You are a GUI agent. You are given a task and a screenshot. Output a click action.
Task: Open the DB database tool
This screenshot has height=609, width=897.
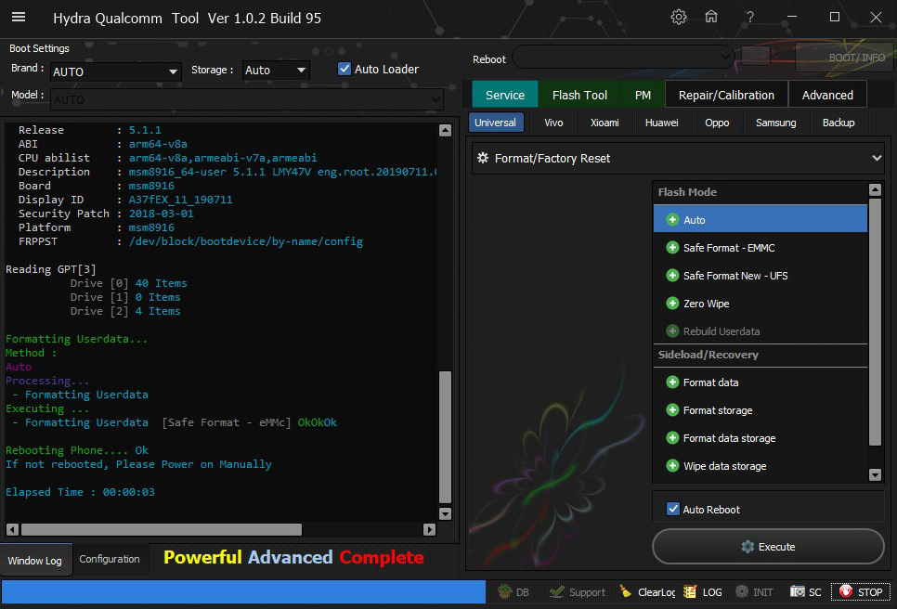click(x=513, y=592)
